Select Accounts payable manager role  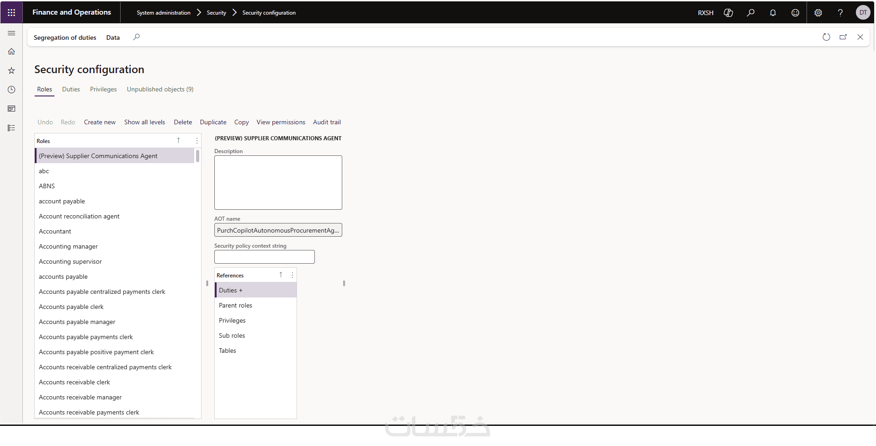pos(115,322)
